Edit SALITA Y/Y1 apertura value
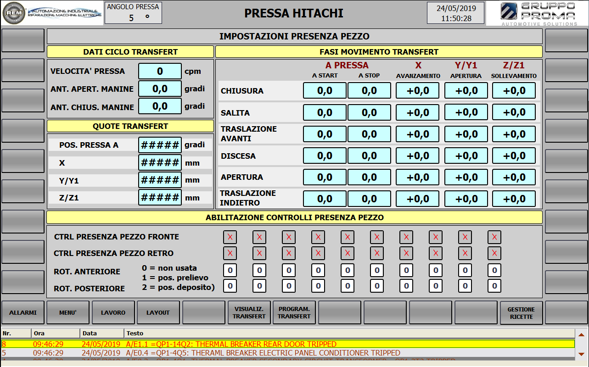 click(x=466, y=112)
